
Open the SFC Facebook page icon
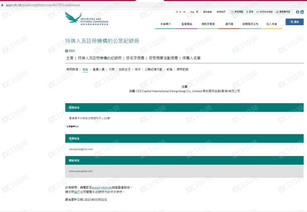297,12
